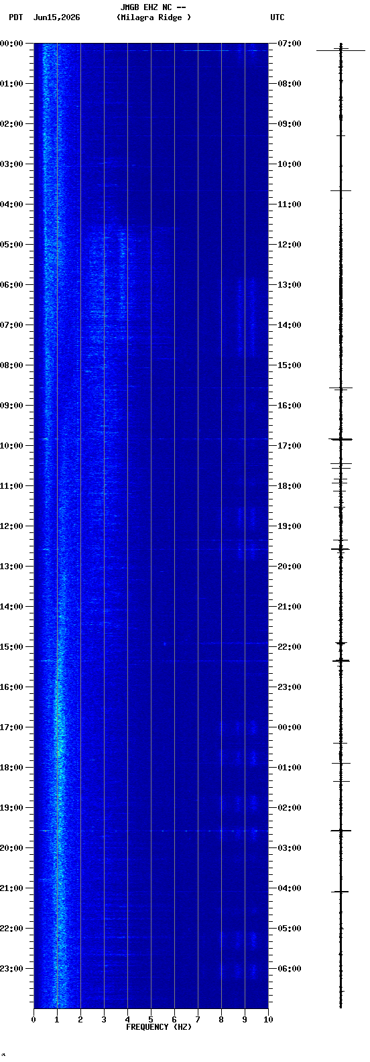Select the PDT axis '02:00' label
This screenshot has width=370, height=1062.
pos(11,124)
